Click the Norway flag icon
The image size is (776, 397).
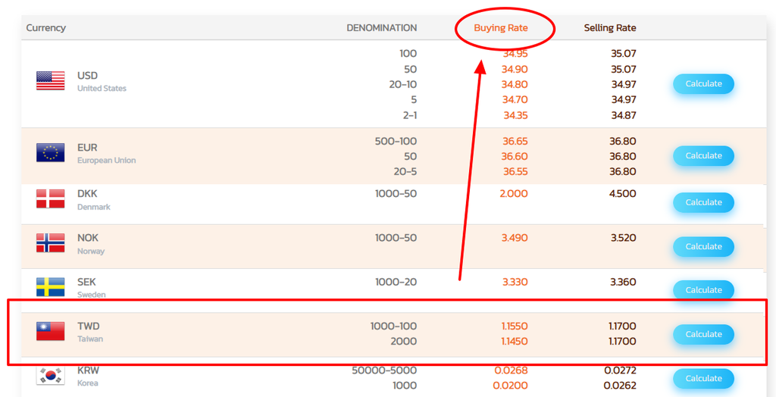click(51, 243)
